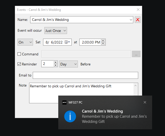Click into the Email to field
Image resolution: width=165 pixels, height=136 pixels.
click(85, 75)
